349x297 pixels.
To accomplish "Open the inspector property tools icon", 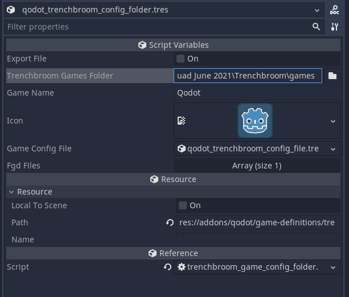I will 335,27.
